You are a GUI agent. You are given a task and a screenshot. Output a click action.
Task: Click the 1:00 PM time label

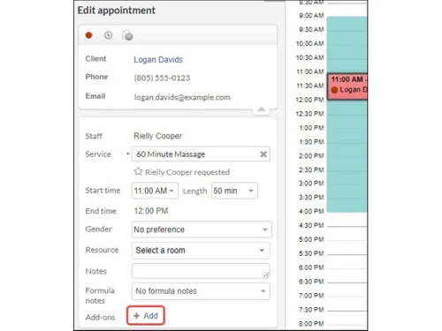[311, 128]
